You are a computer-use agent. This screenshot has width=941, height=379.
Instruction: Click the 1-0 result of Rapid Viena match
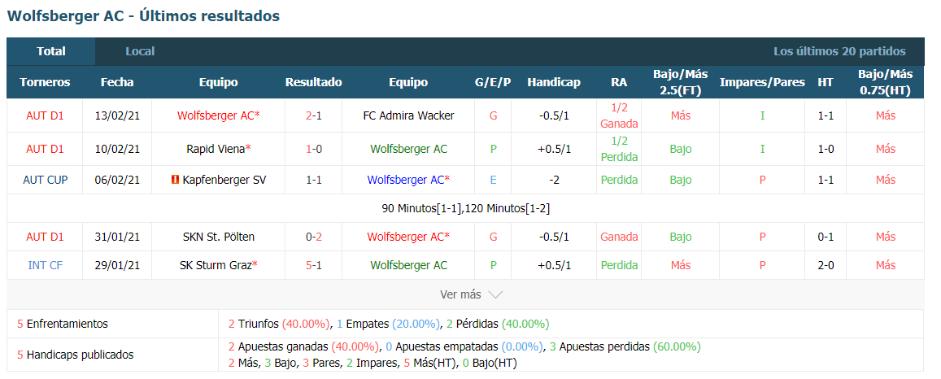click(313, 150)
